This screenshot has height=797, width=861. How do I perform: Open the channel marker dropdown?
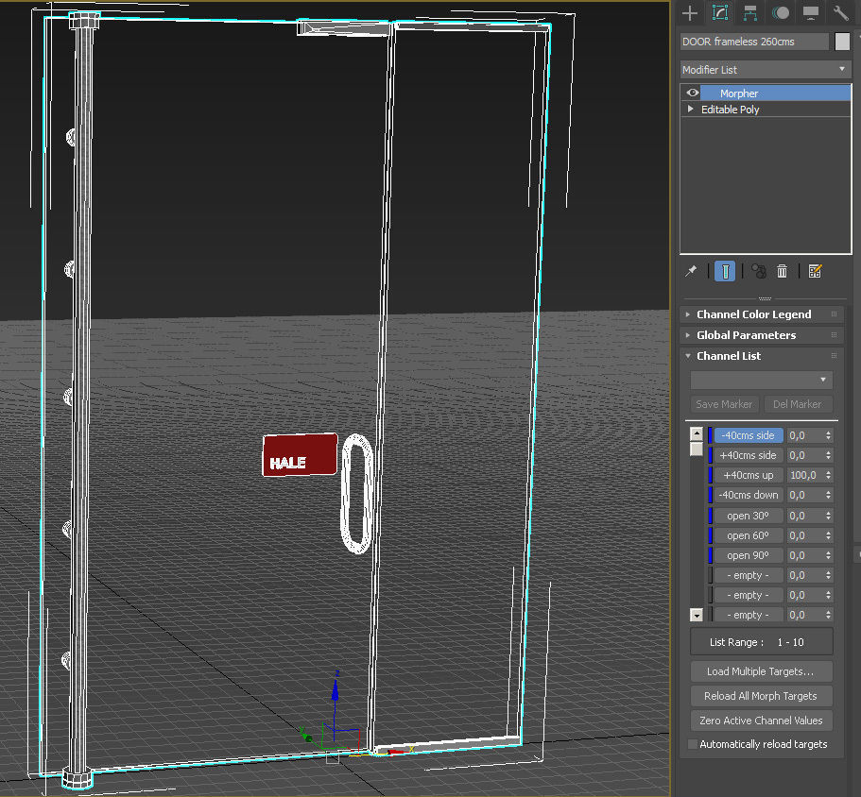761,380
